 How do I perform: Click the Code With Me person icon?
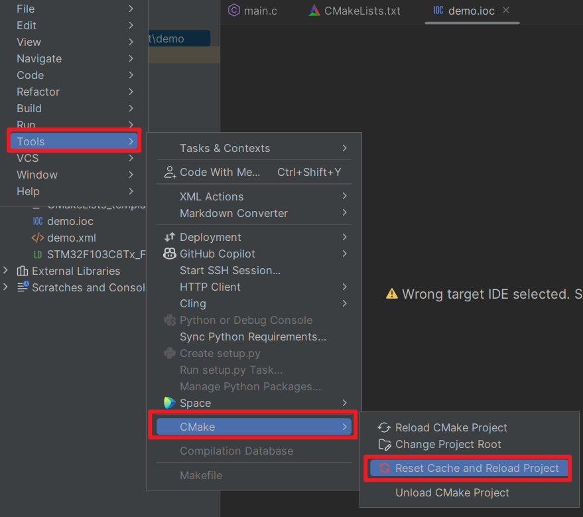point(170,172)
